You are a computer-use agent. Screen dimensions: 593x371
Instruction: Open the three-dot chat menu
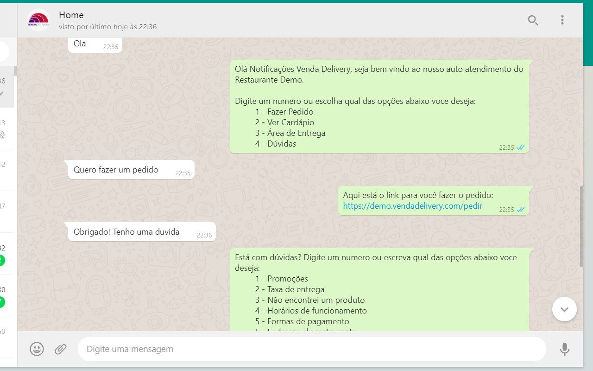coord(562,20)
